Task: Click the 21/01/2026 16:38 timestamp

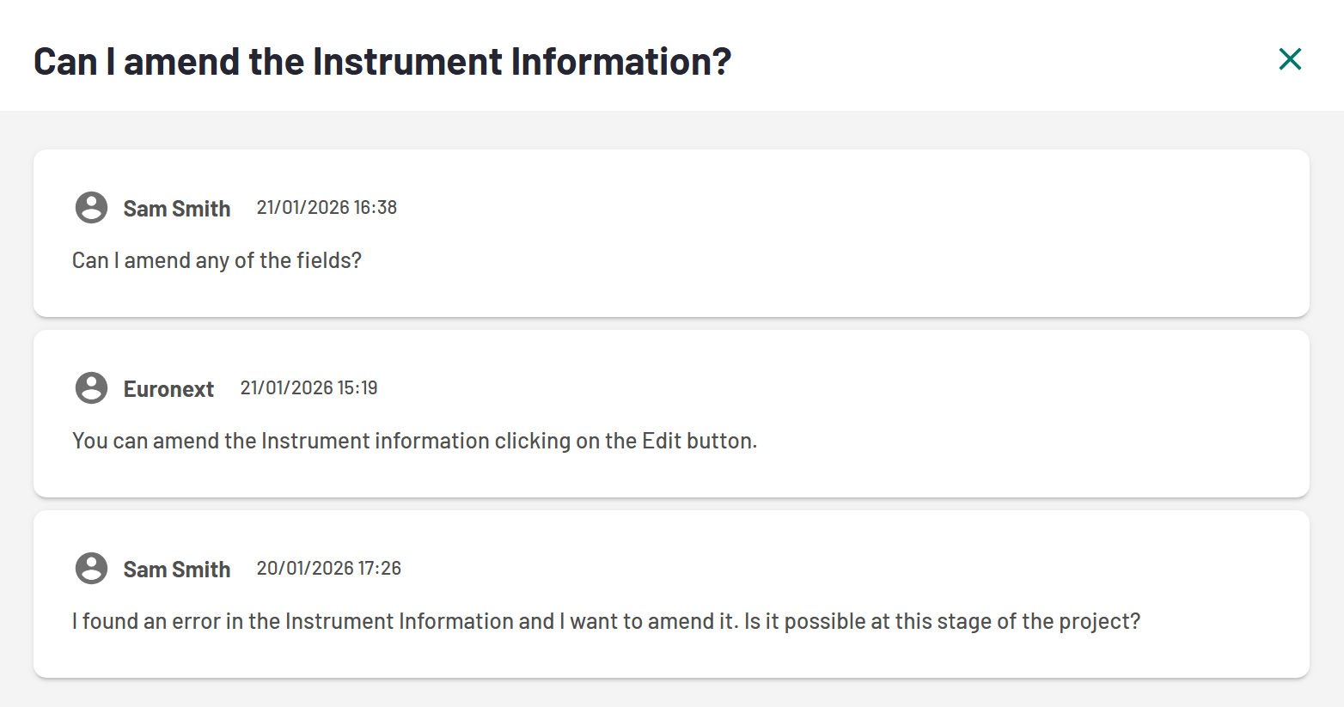Action: click(x=327, y=208)
